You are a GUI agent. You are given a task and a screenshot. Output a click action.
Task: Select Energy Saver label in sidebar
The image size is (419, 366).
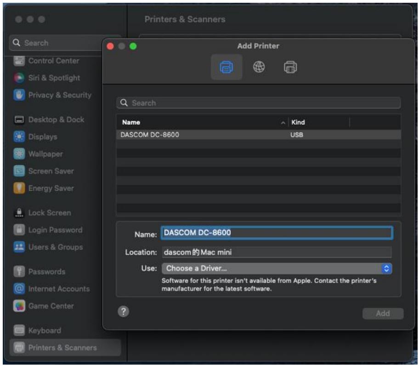click(51, 189)
